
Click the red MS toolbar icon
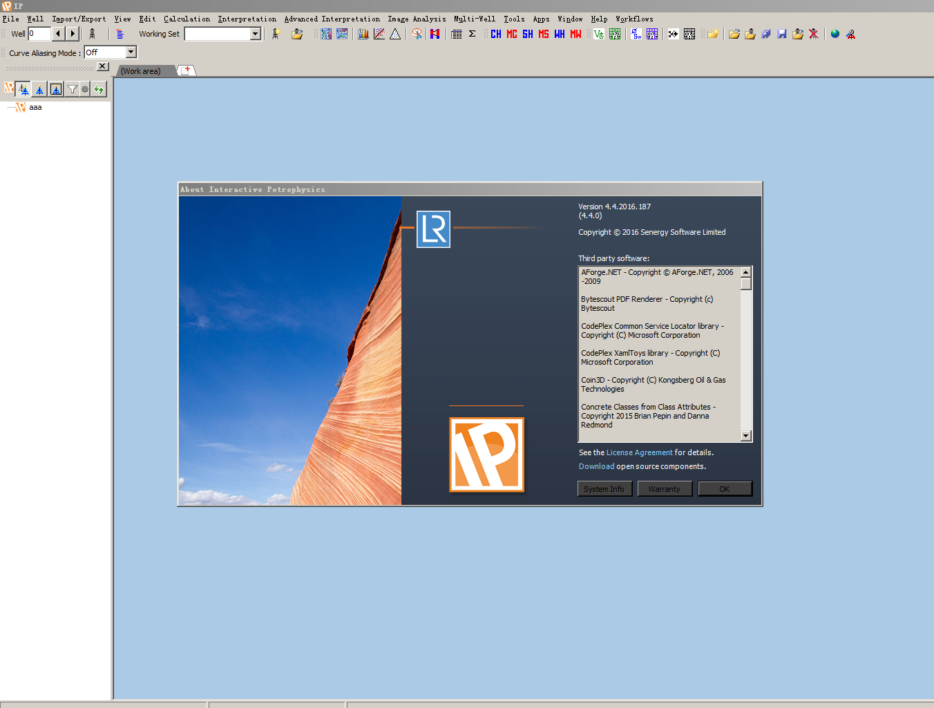point(544,34)
